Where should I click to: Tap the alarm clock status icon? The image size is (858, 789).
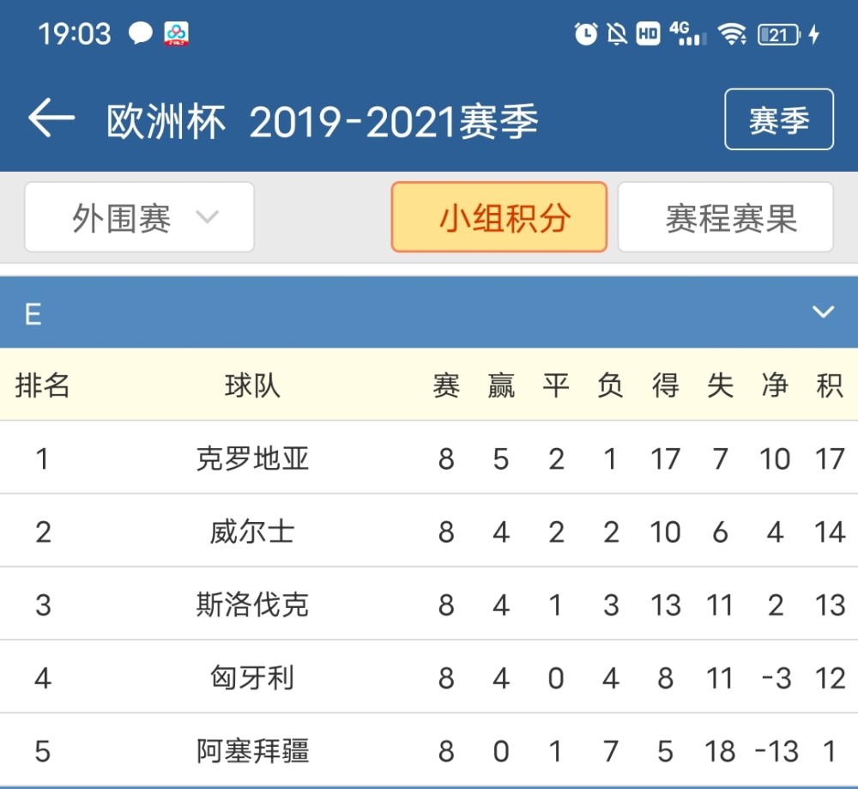pos(586,34)
